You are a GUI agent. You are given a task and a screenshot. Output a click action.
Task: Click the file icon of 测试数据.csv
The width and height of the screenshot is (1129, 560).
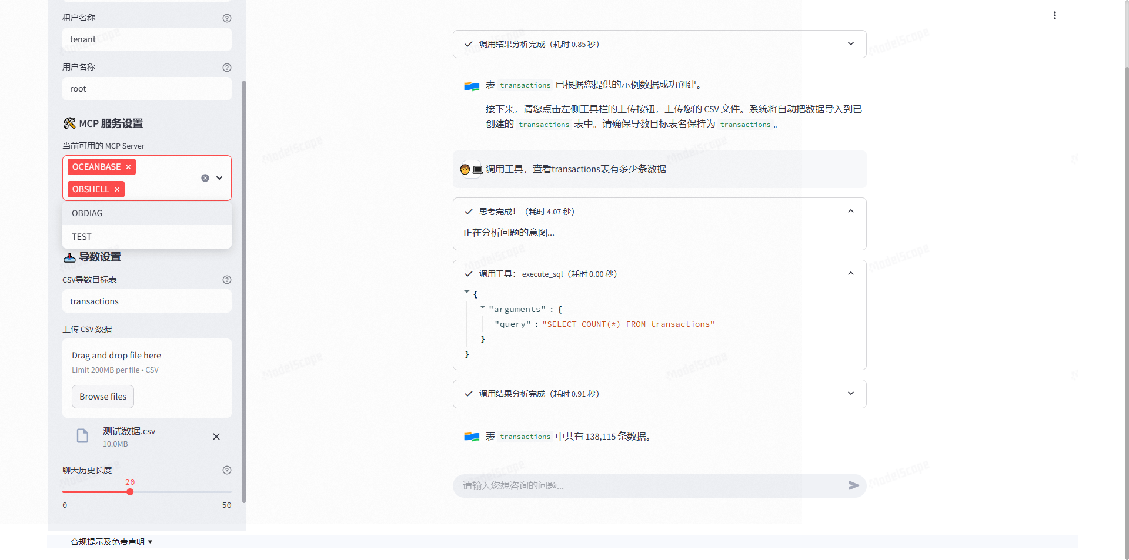click(x=82, y=436)
